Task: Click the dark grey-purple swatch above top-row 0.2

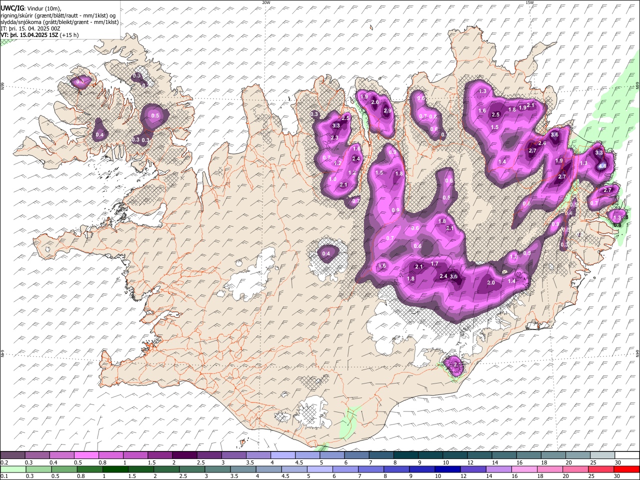Action: point(12,455)
